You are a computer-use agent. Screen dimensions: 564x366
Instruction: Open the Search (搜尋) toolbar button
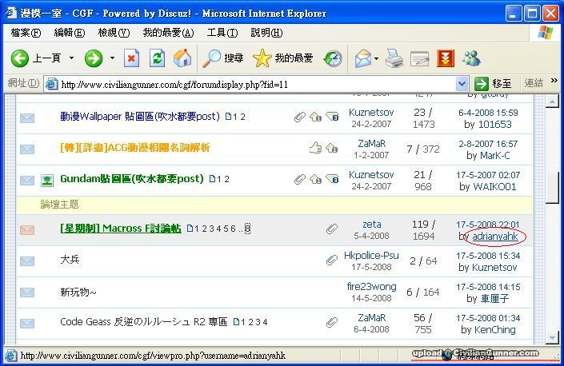(223, 58)
